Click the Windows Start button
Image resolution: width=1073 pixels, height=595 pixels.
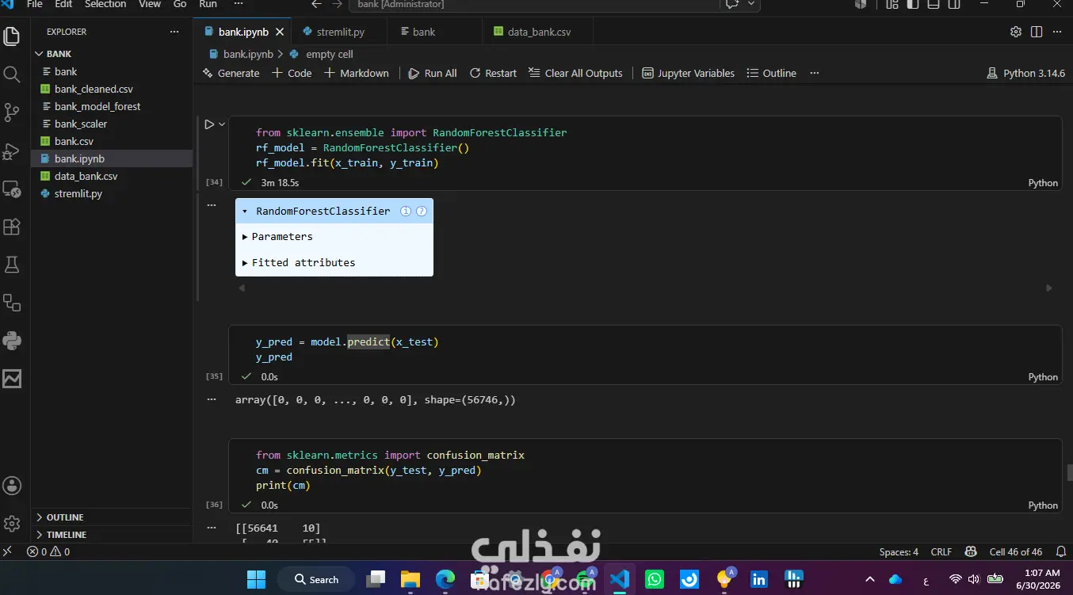pyautogui.click(x=256, y=579)
